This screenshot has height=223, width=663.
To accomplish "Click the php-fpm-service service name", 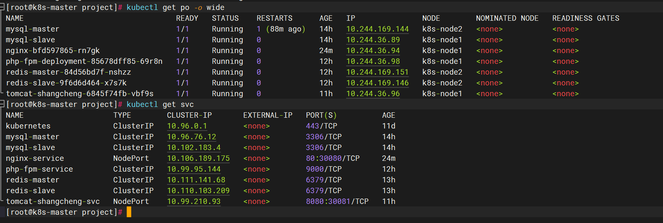I will point(39,169).
